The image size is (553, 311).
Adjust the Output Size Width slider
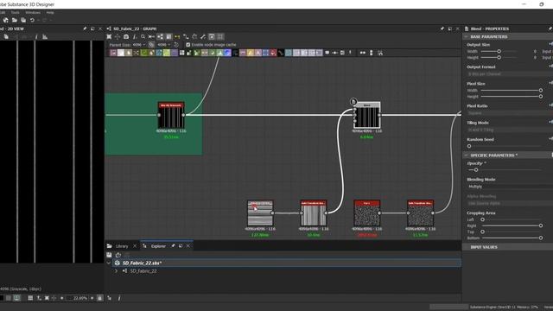point(499,52)
